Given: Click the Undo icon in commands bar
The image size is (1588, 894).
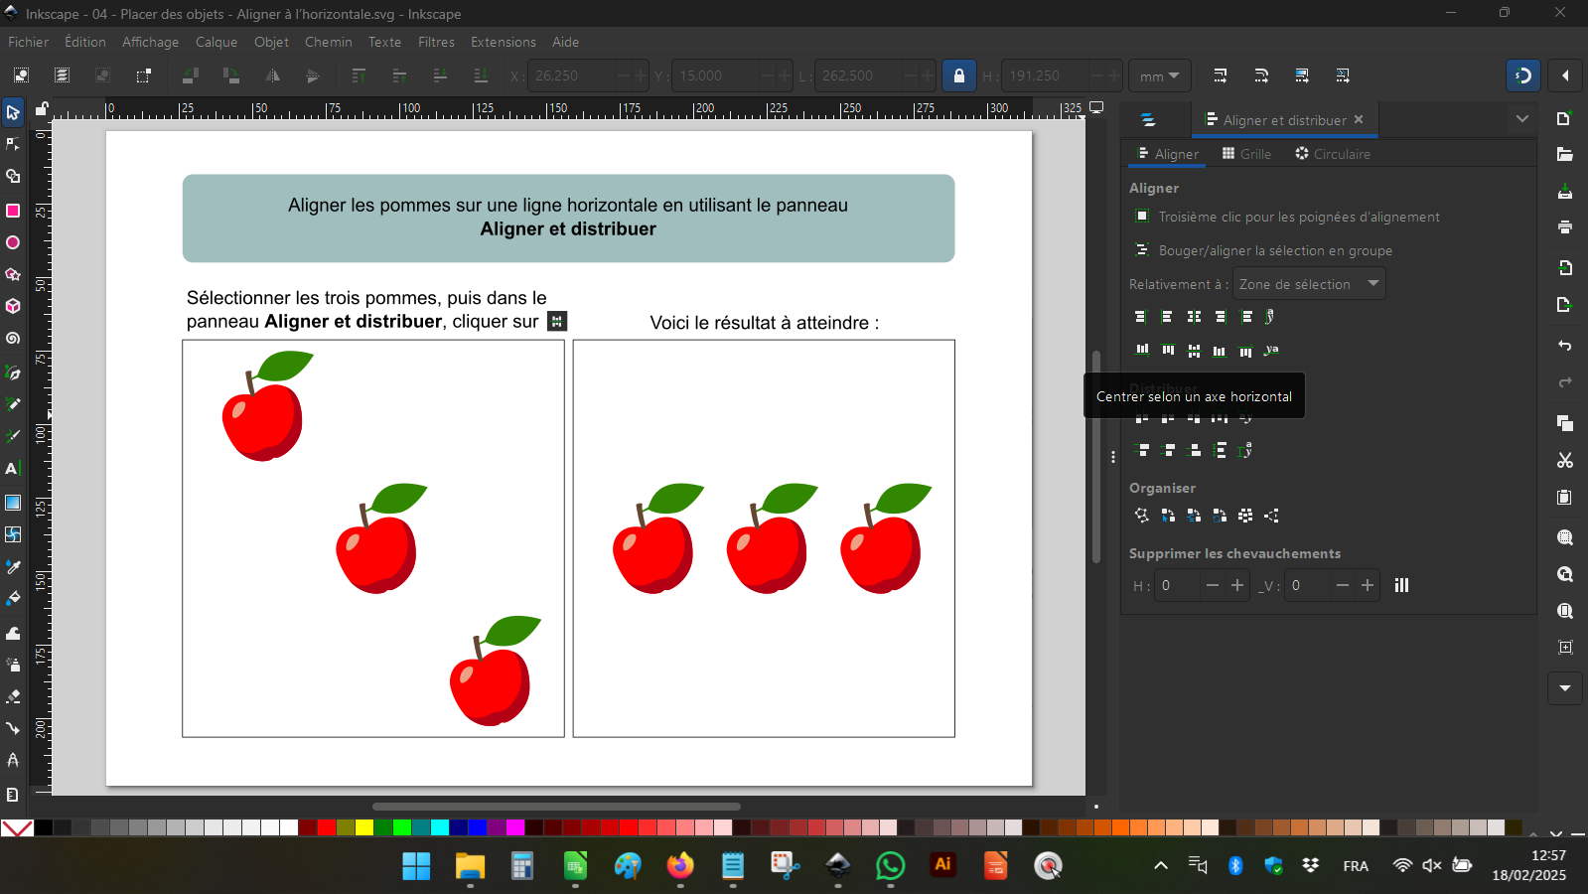Looking at the screenshot, I should 1565,346.
